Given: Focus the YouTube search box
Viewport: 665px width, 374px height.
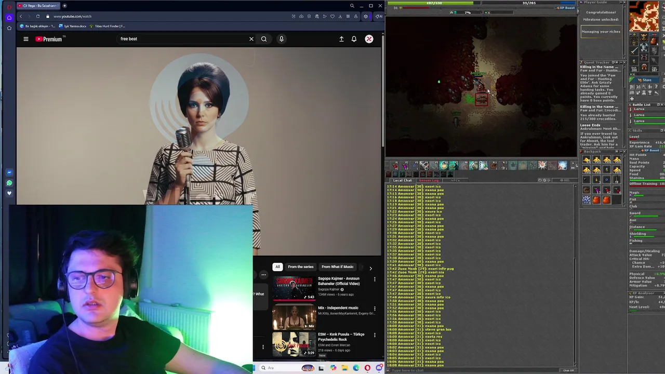Looking at the screenshot, I should [182, 39].
